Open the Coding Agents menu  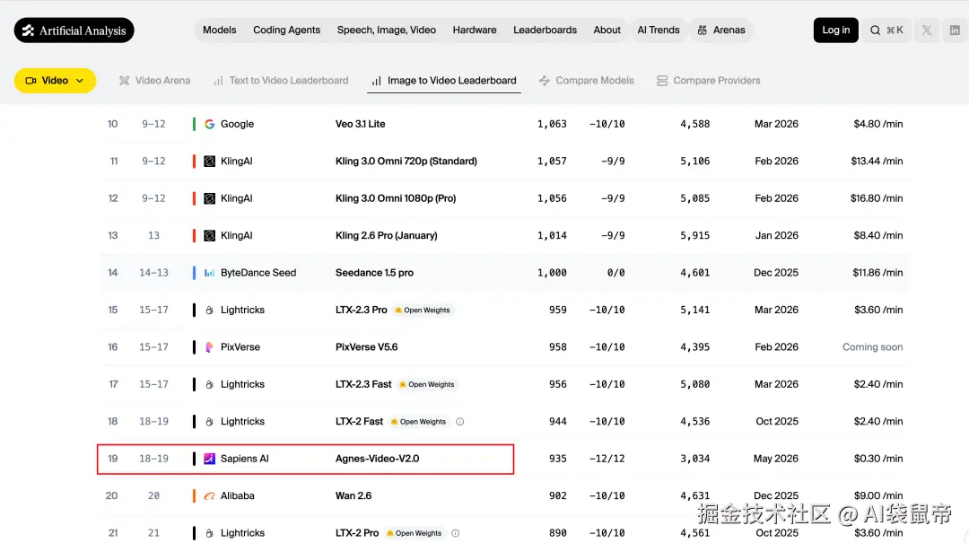[x=287, y=31]
